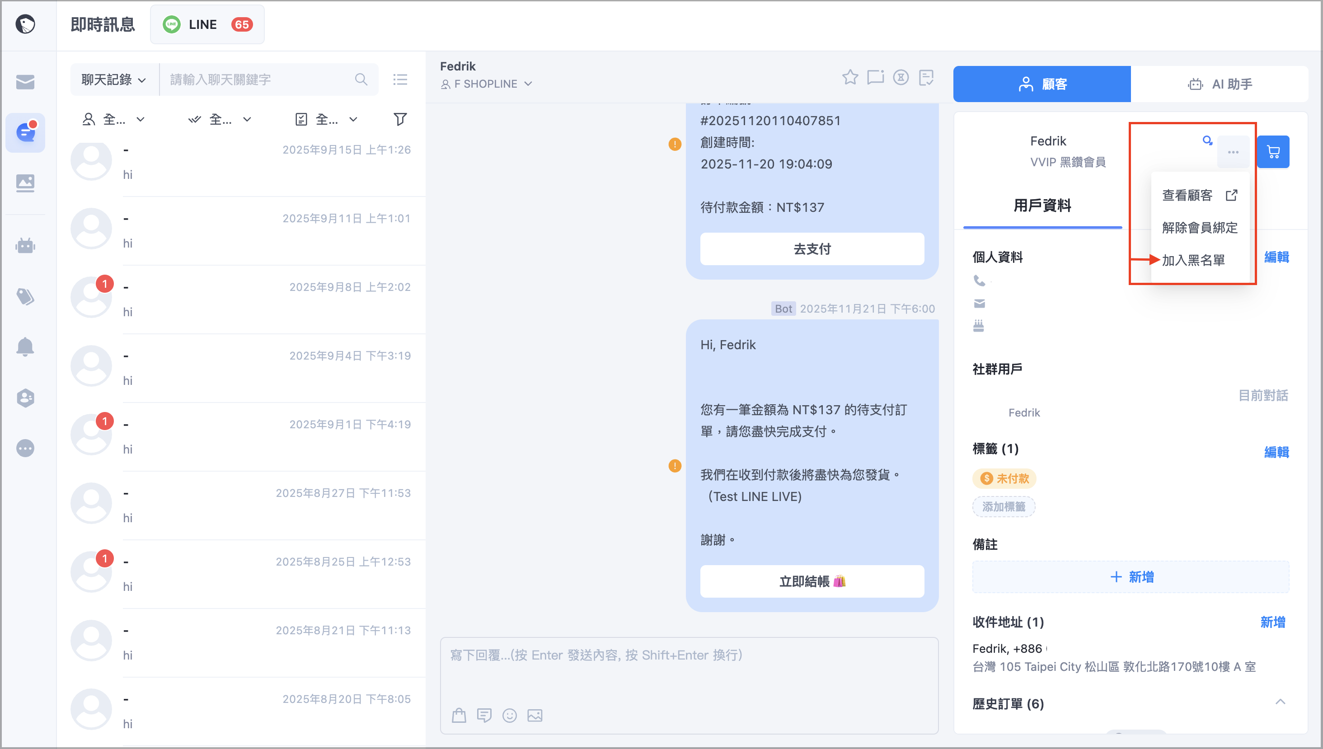Screen dimensions: 1323x749
Task: Switch to the AI 助手 tab
Action: click(x=1219, y=84)
